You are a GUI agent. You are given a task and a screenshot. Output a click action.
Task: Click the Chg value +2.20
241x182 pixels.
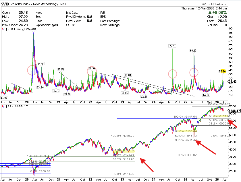click(x=222, y=17)
